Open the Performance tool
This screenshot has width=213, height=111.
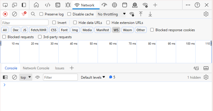click(x=104, y=5)
